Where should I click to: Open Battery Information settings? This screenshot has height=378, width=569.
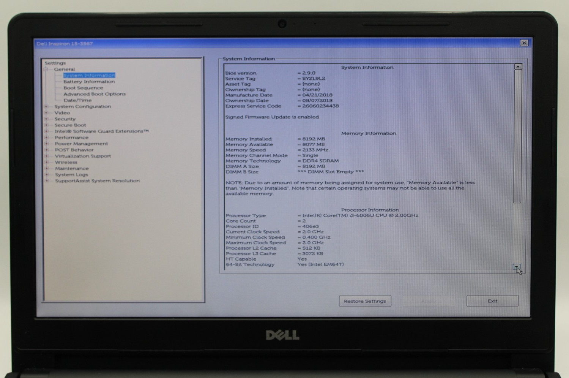[x=89, y=81]
